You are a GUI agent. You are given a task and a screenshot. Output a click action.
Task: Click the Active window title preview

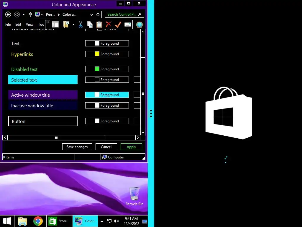coord(43,95)
